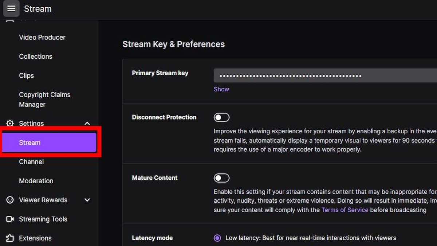Screen dimensions: 437x246
Task: Open Moderation settings
Action: click(36, 181)
